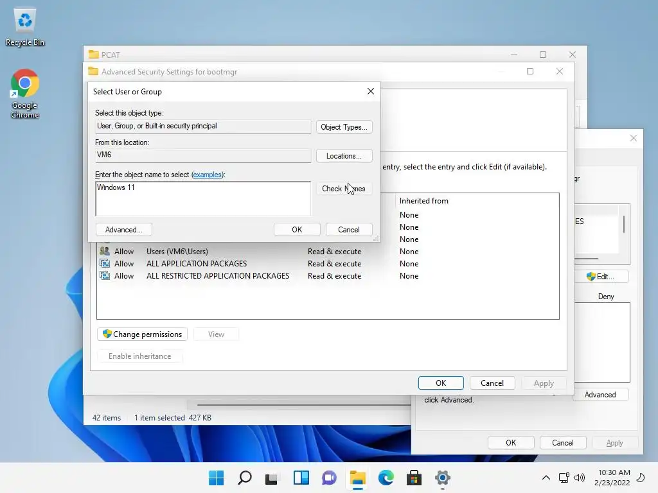The height and width of the screenshot is (493, 658).
Task: Open the Locations button
Action: click(x=344, y=156)
